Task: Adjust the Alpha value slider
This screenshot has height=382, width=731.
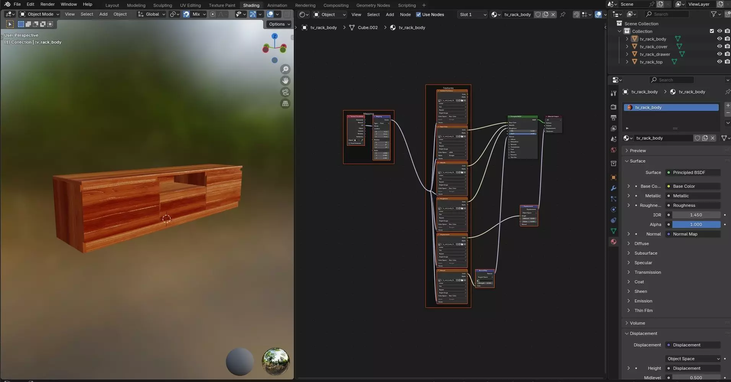Action: click(696, 224)
